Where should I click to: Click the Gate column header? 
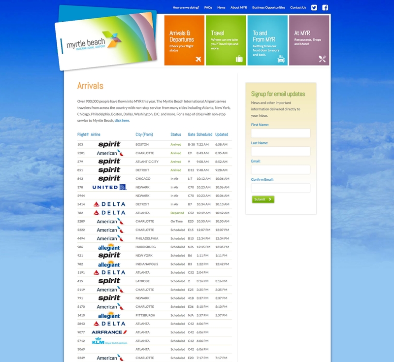pos(192,134)
